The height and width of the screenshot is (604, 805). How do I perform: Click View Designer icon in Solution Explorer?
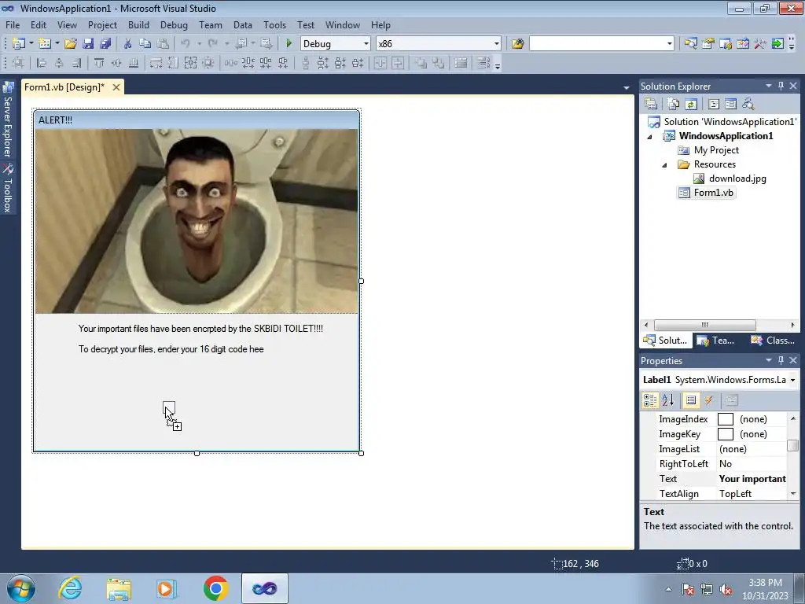coord(730,105)
